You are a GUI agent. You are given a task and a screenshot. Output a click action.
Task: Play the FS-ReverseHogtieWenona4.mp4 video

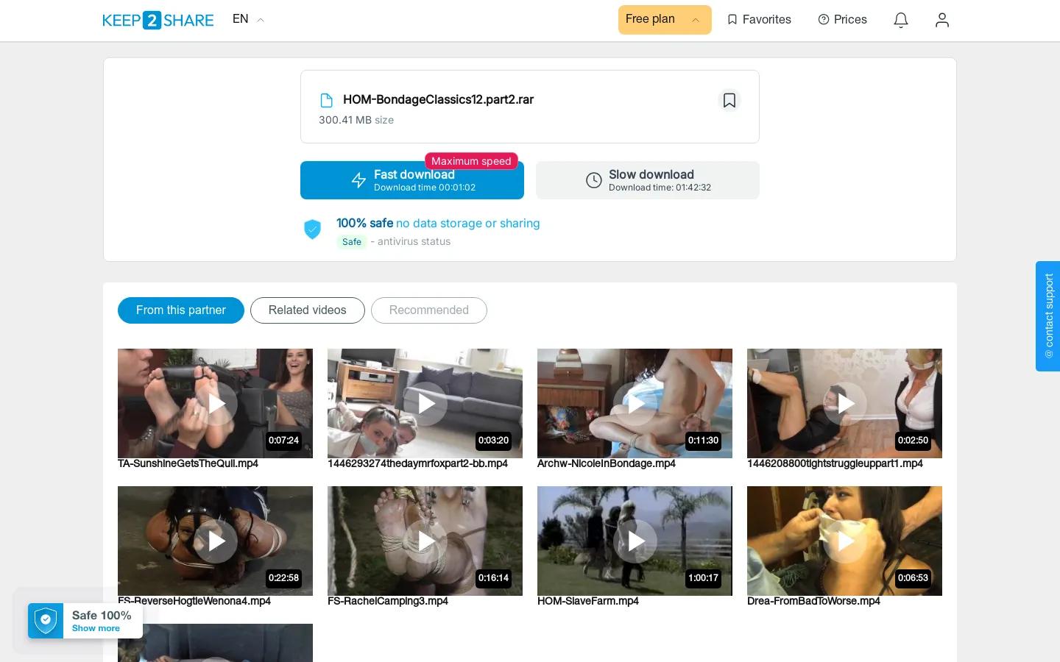216,541
